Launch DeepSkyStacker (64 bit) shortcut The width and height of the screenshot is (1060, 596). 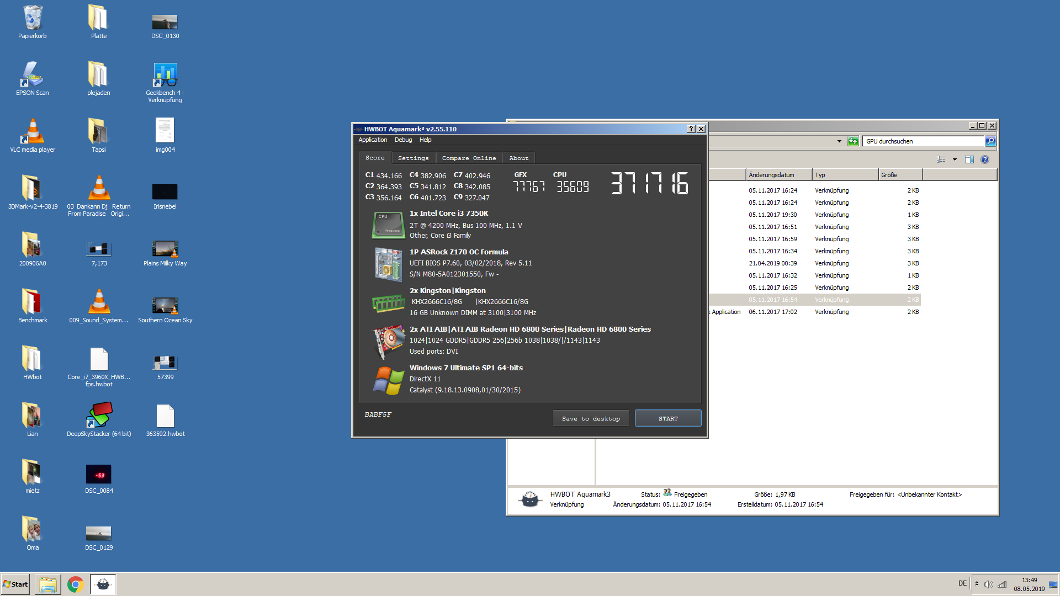[x=99, y=420]
